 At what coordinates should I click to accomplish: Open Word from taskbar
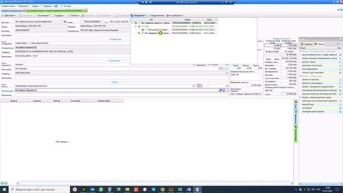click(189, 189)
